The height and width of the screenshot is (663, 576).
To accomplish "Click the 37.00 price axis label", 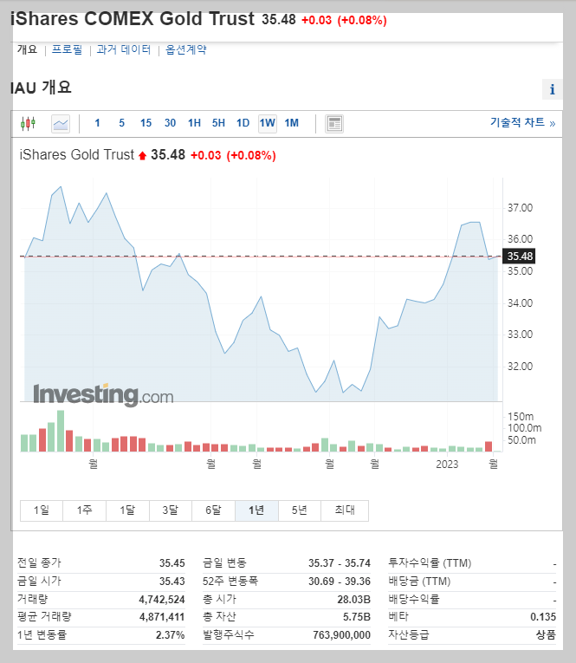I will 521,208.
